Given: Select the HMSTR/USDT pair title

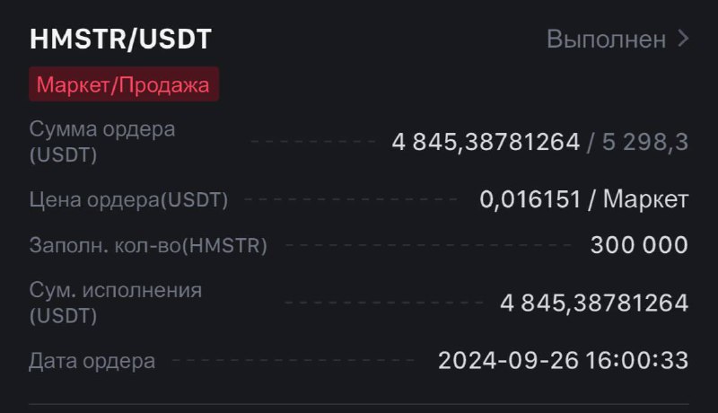Looking at the screenshot, I should 120,39.
